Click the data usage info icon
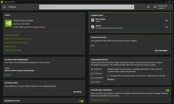Image resolution: width=174 pixels, height=104 pixels. [108, 76]
